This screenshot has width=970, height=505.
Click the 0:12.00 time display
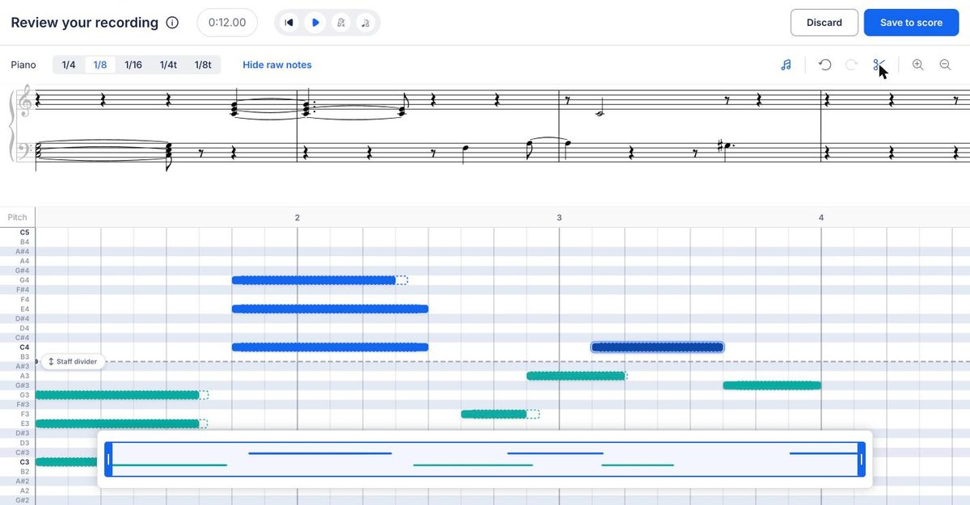[227, 23]
